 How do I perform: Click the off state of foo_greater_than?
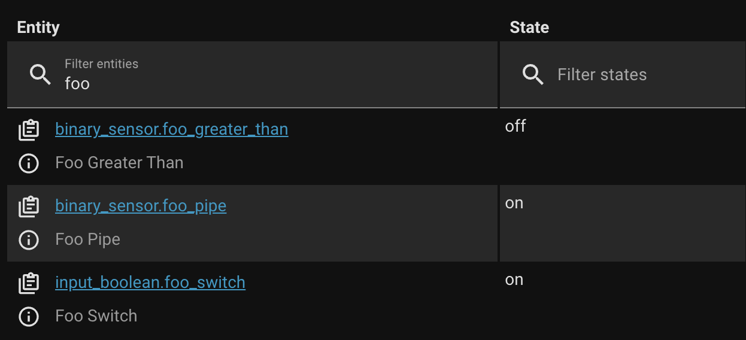click(515, 126)
